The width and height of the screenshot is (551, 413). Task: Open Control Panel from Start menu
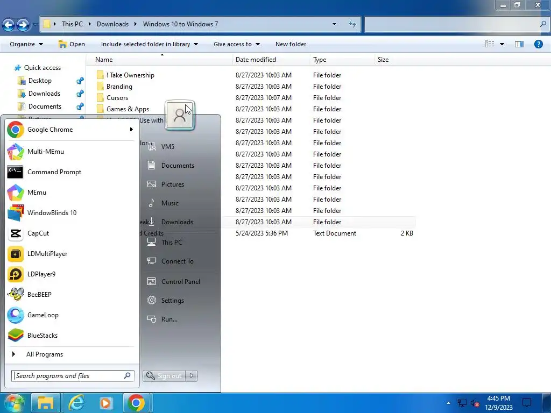pyautogui.click(x=179, y=282)
